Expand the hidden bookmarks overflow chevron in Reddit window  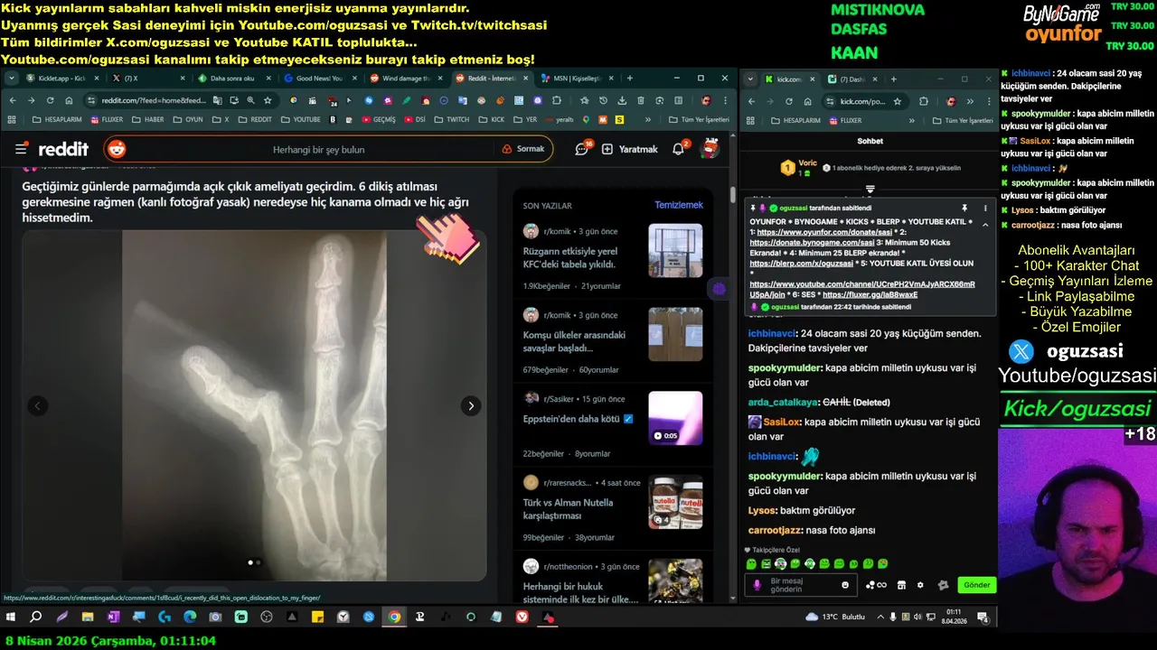[x=647, y=119]
